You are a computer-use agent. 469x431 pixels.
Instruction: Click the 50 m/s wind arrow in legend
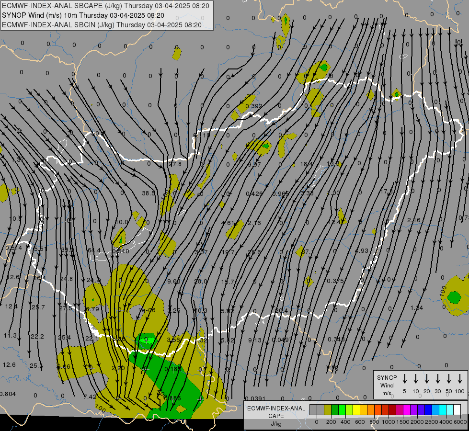(x=449, y=379)
